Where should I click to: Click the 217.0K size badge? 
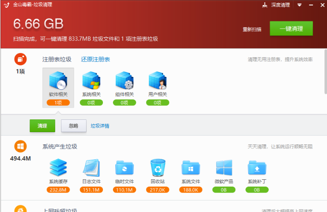[x=158, y=190]
